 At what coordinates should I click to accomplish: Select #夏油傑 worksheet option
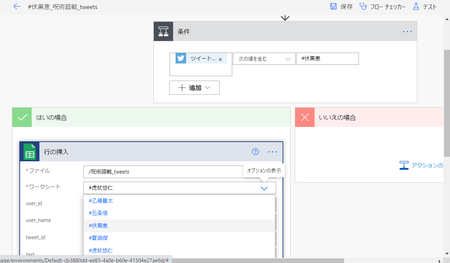click(x=179, y=238)
